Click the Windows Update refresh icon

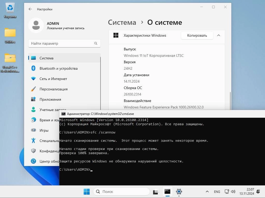point(33,161)
